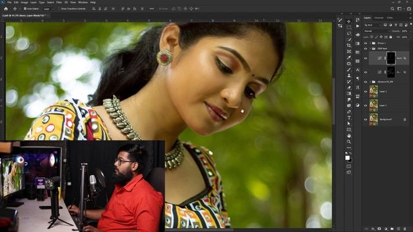The image size is (413, 232).
Task: Open the Window menu
Action: pos(83,3)
